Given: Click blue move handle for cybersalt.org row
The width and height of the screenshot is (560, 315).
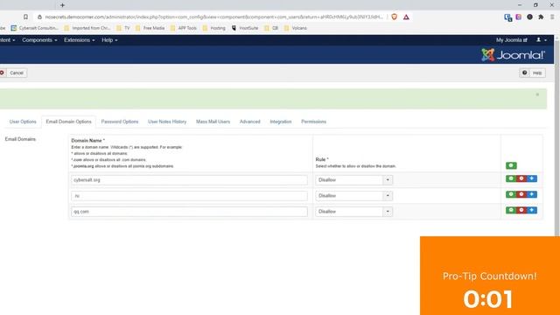Looking at the screenshot, I should (x=531, y=178).
